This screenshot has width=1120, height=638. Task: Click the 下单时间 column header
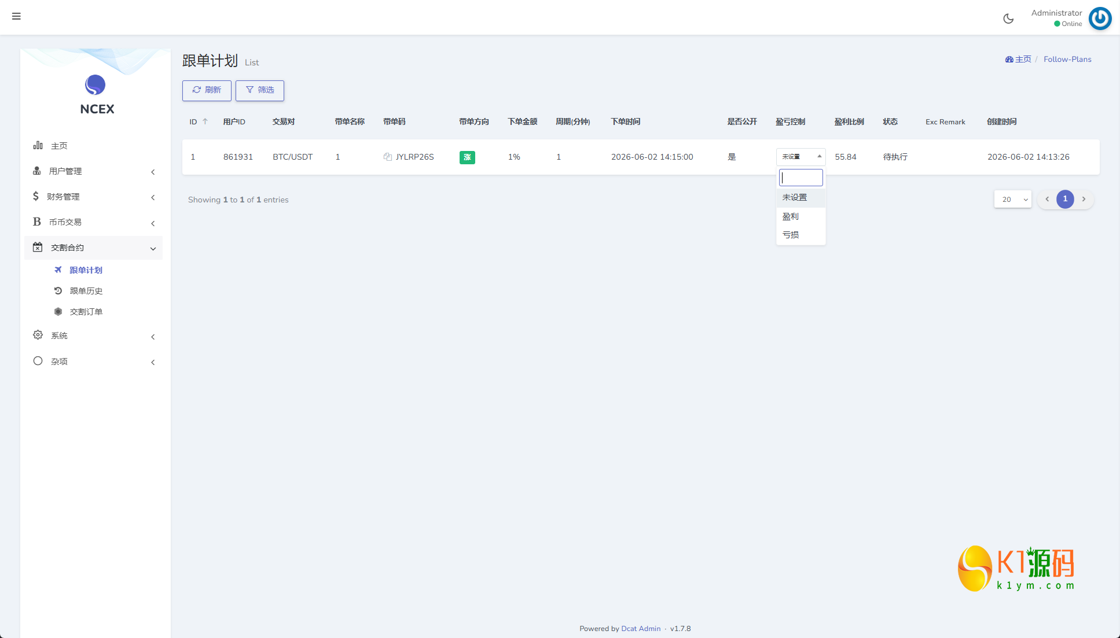tap(625, 121)
